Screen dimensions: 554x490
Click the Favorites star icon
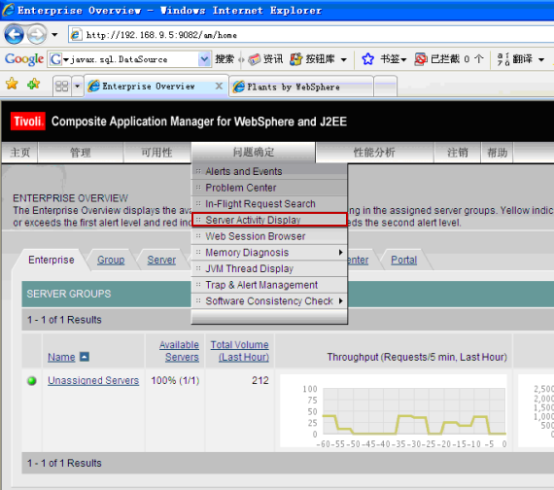pos(12,84)
